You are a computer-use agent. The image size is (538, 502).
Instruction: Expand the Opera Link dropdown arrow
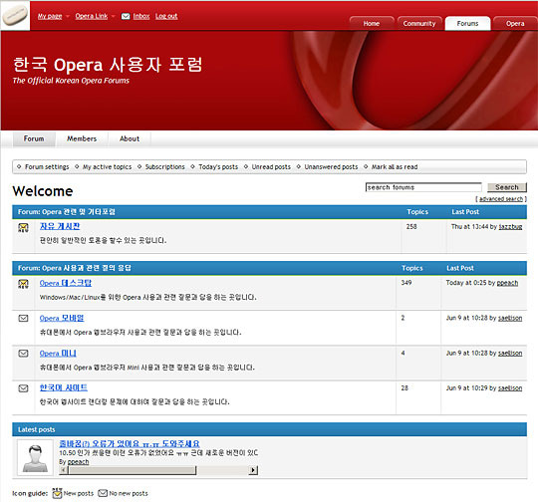click(x=113, y=17)
